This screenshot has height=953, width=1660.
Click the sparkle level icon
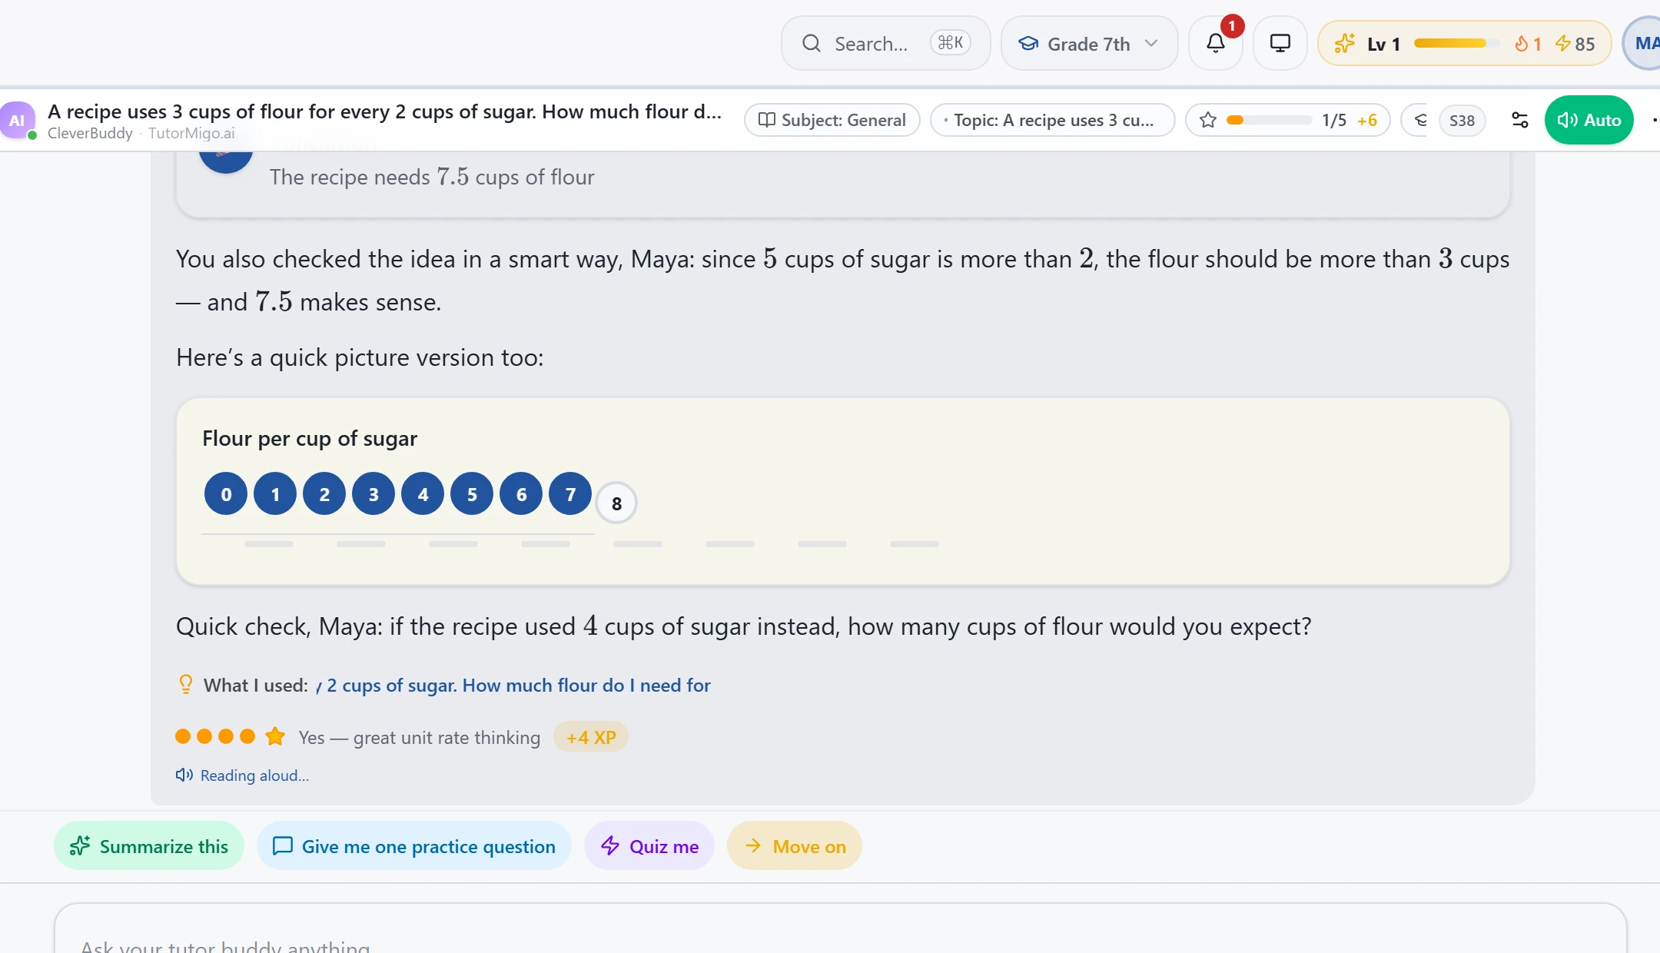point(1344,43)
